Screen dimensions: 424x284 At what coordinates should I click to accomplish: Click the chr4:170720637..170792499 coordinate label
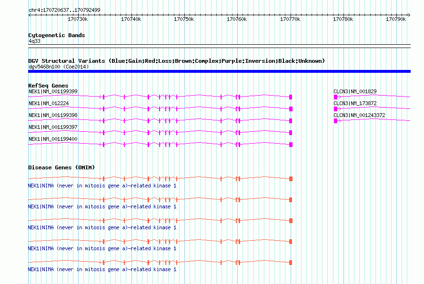pos(64,10)
